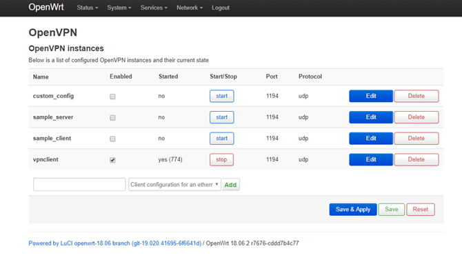The image size is (462, 262).
Task: Uncheck the vpnclient Enabled checkbox
Action: point(112,160)
